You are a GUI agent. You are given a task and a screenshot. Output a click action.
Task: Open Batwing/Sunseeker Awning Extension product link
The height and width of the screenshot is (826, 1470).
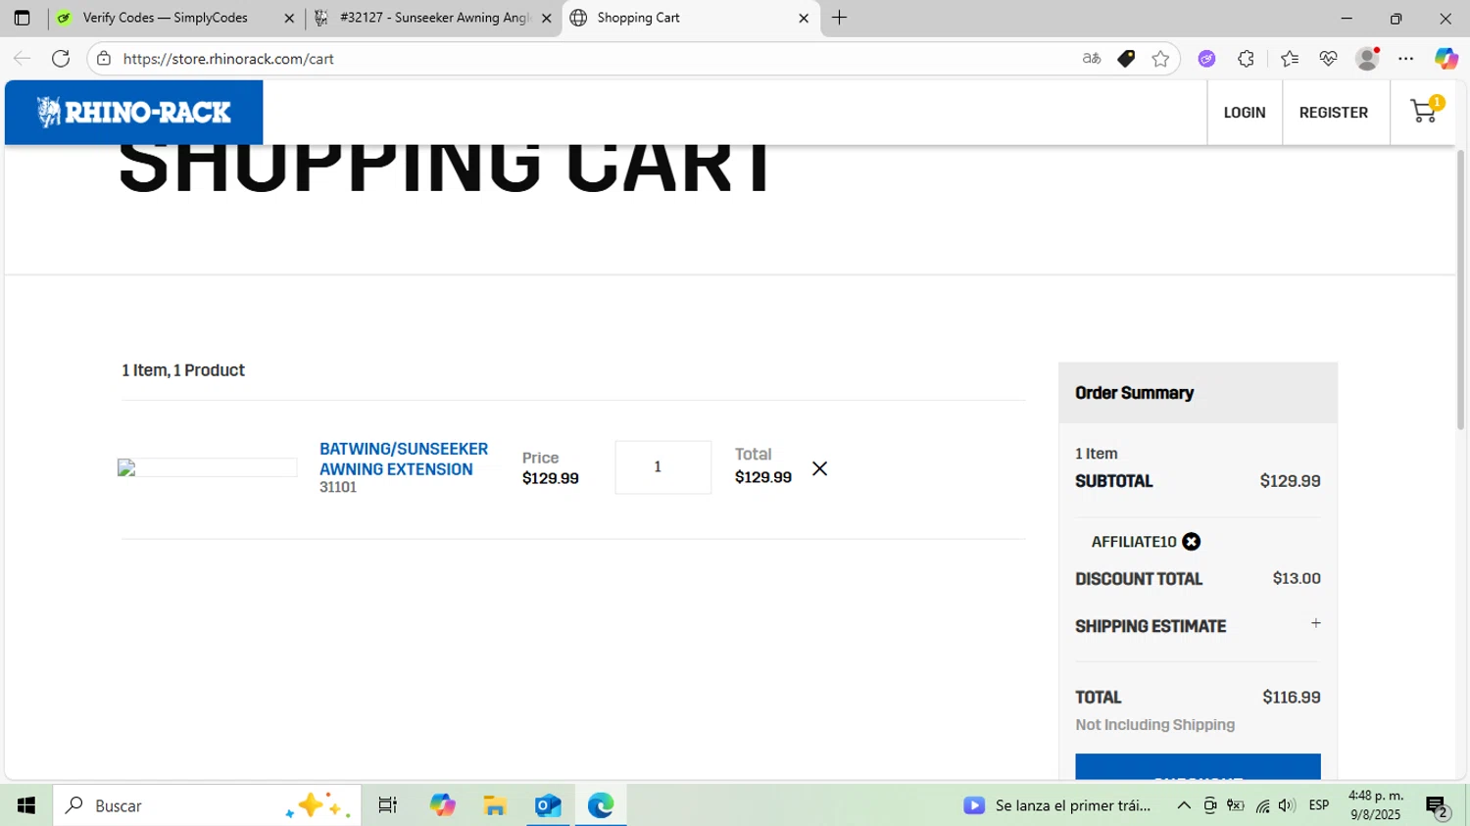pos(403,459)
